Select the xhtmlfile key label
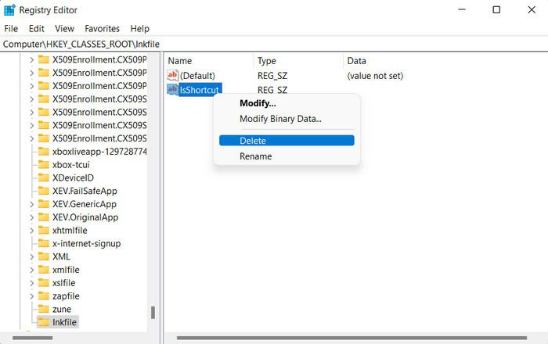The height and width of the screenshot is (344, 548). point(70,231)
